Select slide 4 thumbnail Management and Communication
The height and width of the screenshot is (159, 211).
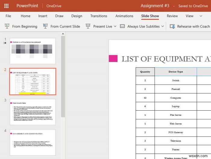click(33, 143)
